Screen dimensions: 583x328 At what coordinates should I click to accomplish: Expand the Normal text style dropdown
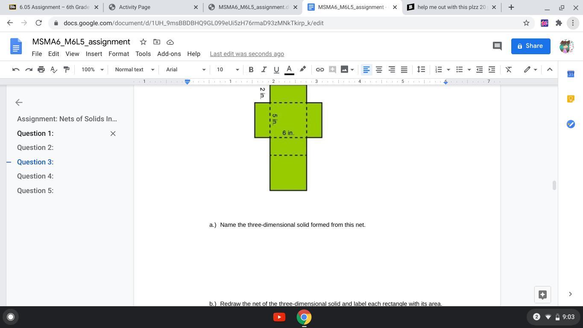point(134,70)
